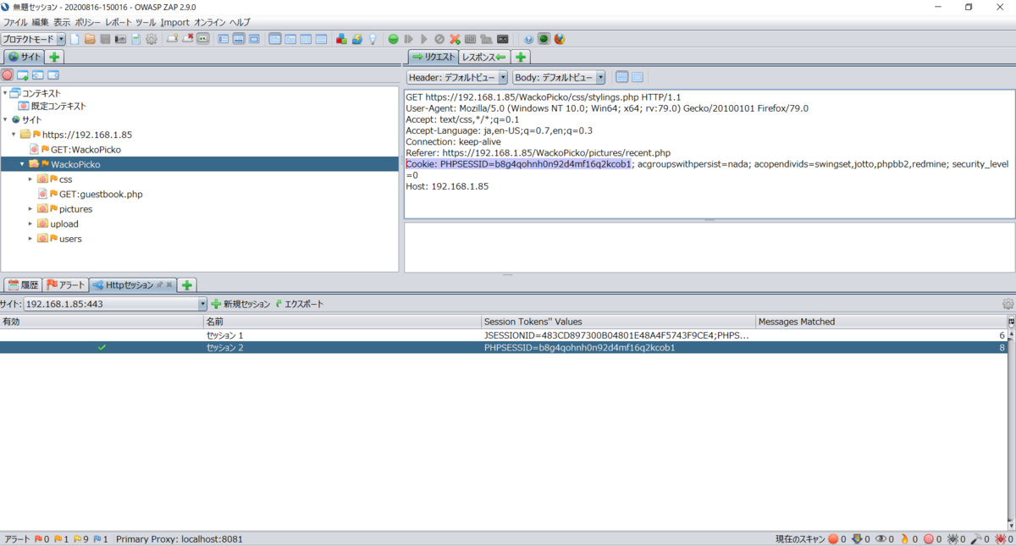The width and height of the screenshot is (1016, 546).
Task: Click the blue help icon in toolbar
Action: (x=529, y=39)
